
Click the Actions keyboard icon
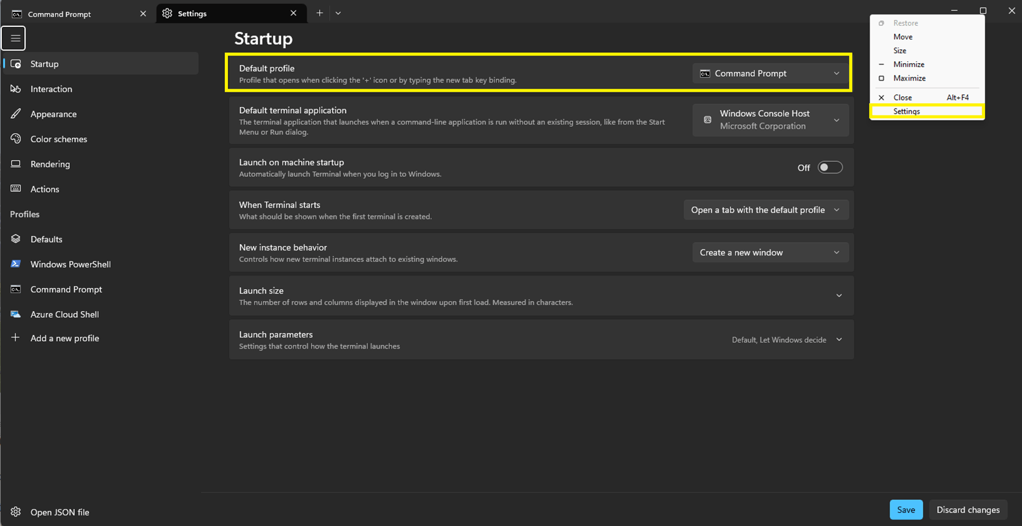[x=16, y=189]
